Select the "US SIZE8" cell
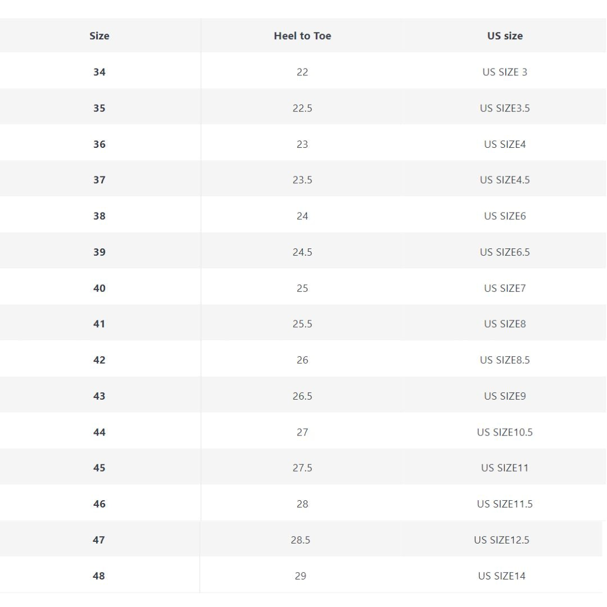607x607 pixels. point(505,324)
